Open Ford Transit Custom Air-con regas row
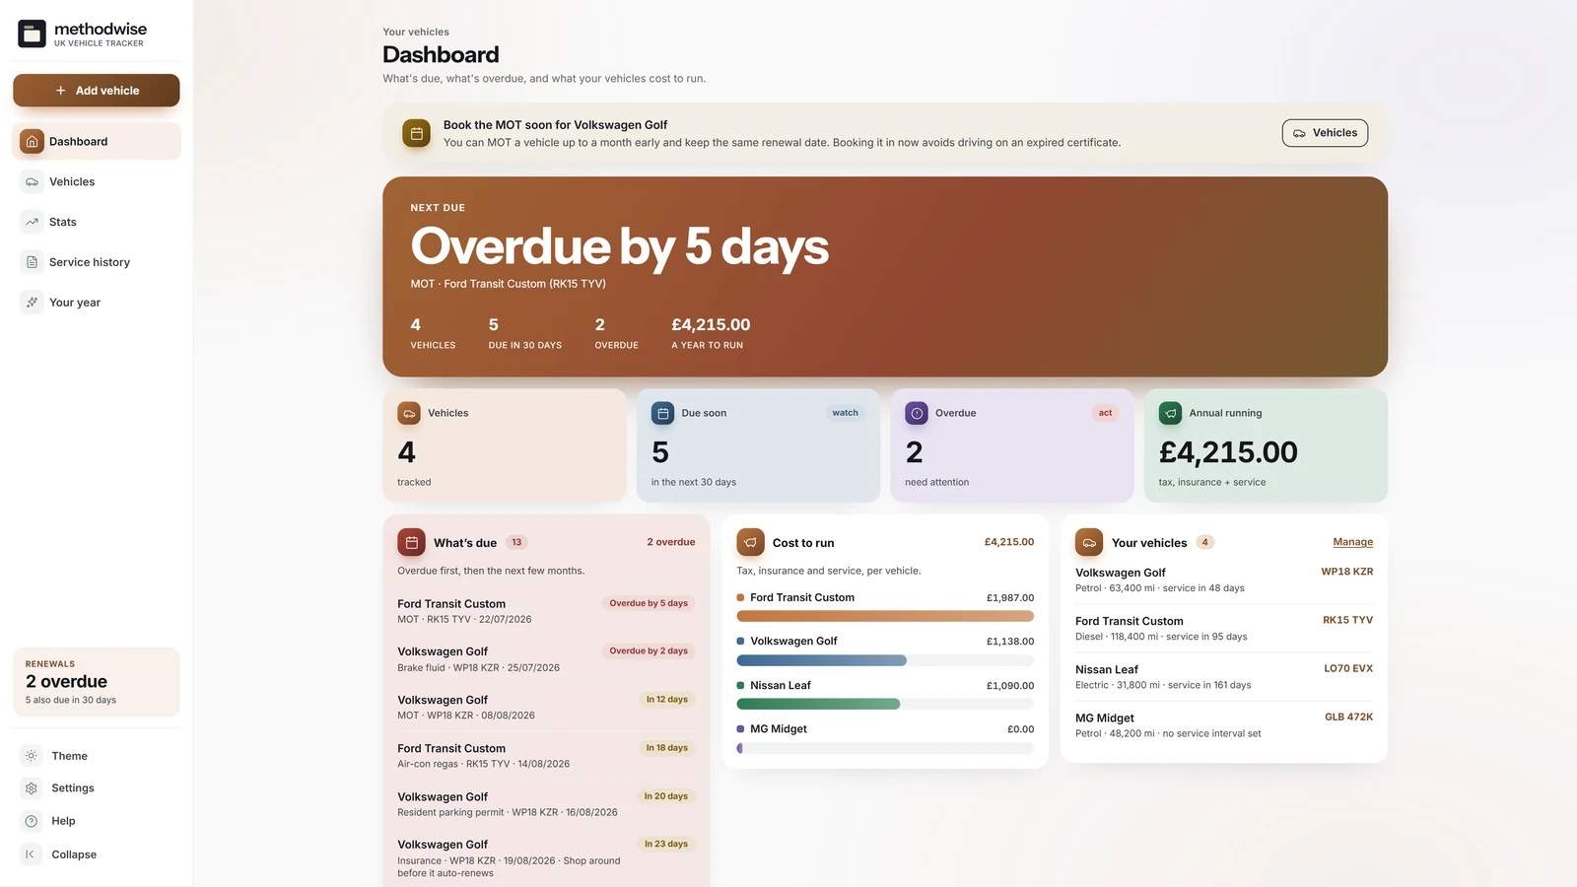This screenshot has height=887, width=1577. tap(546, 756)
